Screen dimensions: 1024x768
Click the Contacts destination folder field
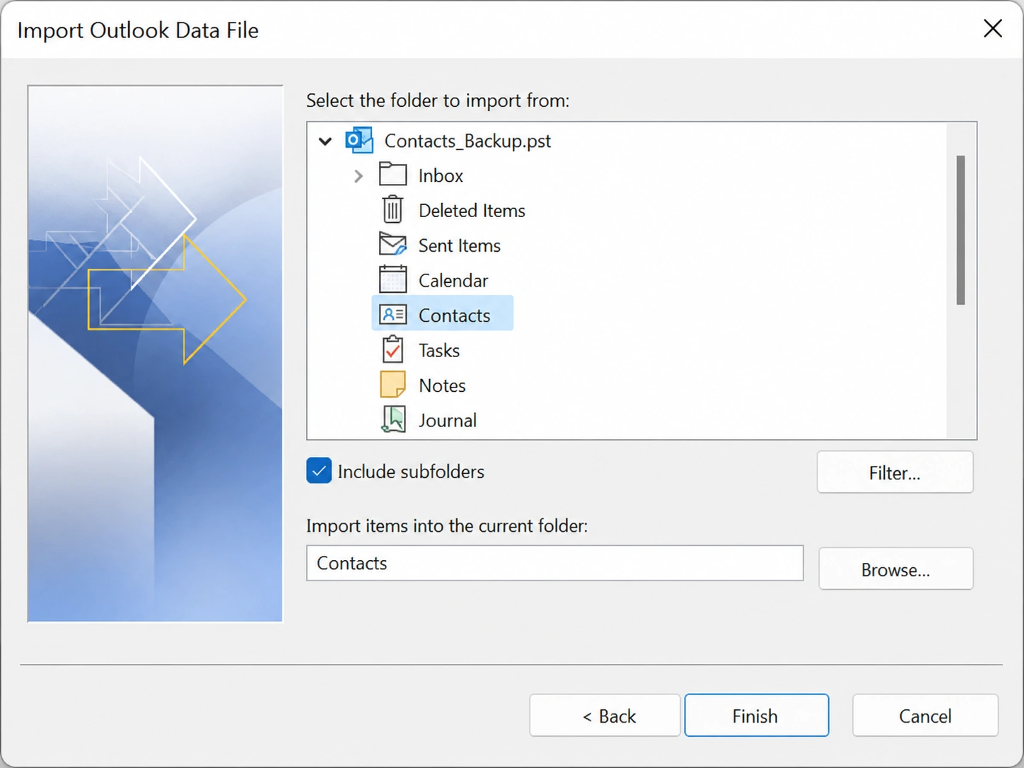pyautogui.click(x=555, y=563)
